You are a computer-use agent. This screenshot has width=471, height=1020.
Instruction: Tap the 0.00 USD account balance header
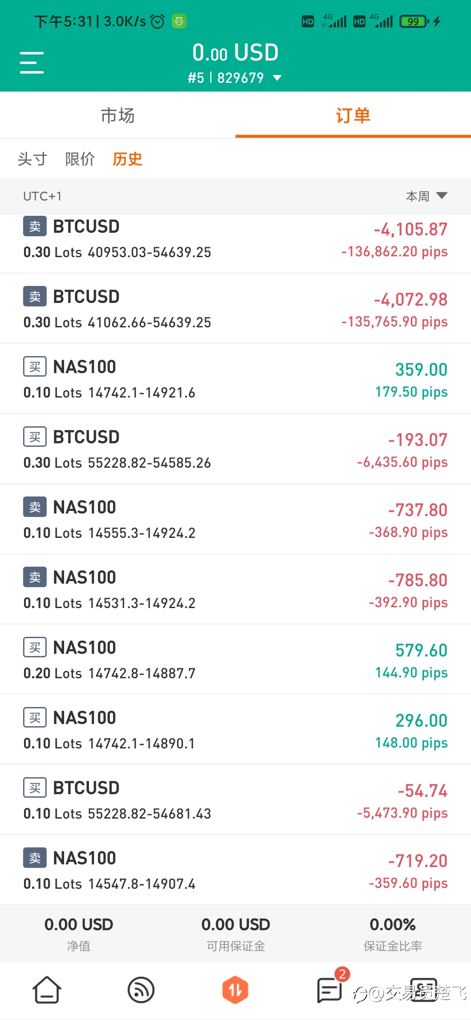[235, 53]
